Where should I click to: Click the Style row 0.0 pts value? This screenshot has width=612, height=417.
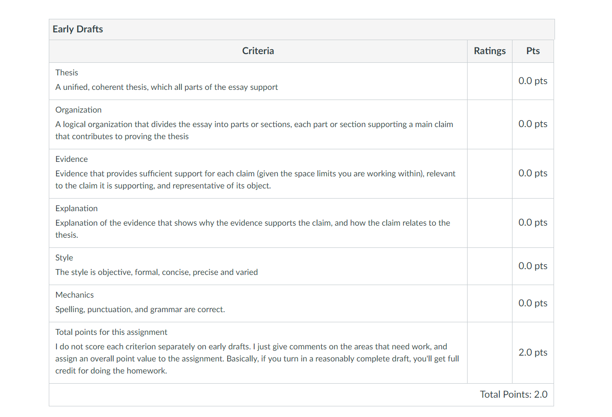533,266
